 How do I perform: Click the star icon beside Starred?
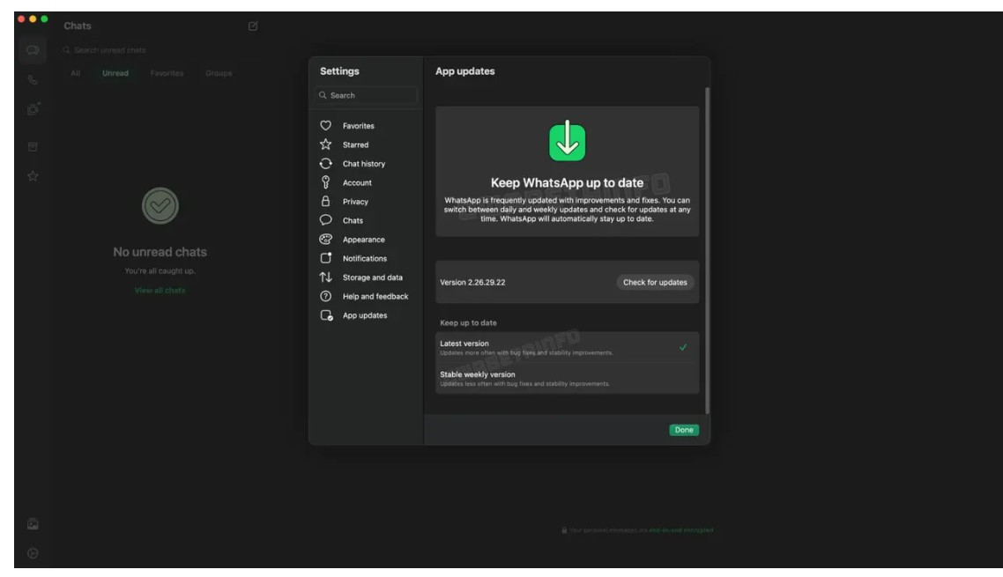[325, 144]
